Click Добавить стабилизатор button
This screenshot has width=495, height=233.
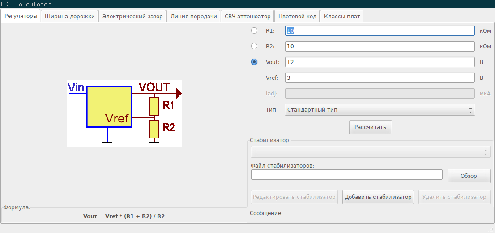tap(378, 197)
